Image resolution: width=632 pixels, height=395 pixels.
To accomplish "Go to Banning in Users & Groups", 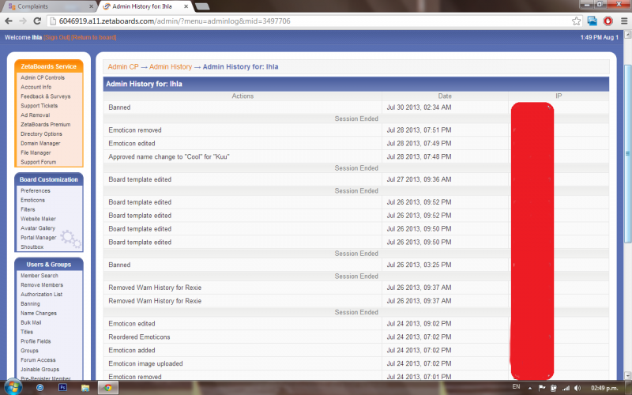I will tap(30, 303).
